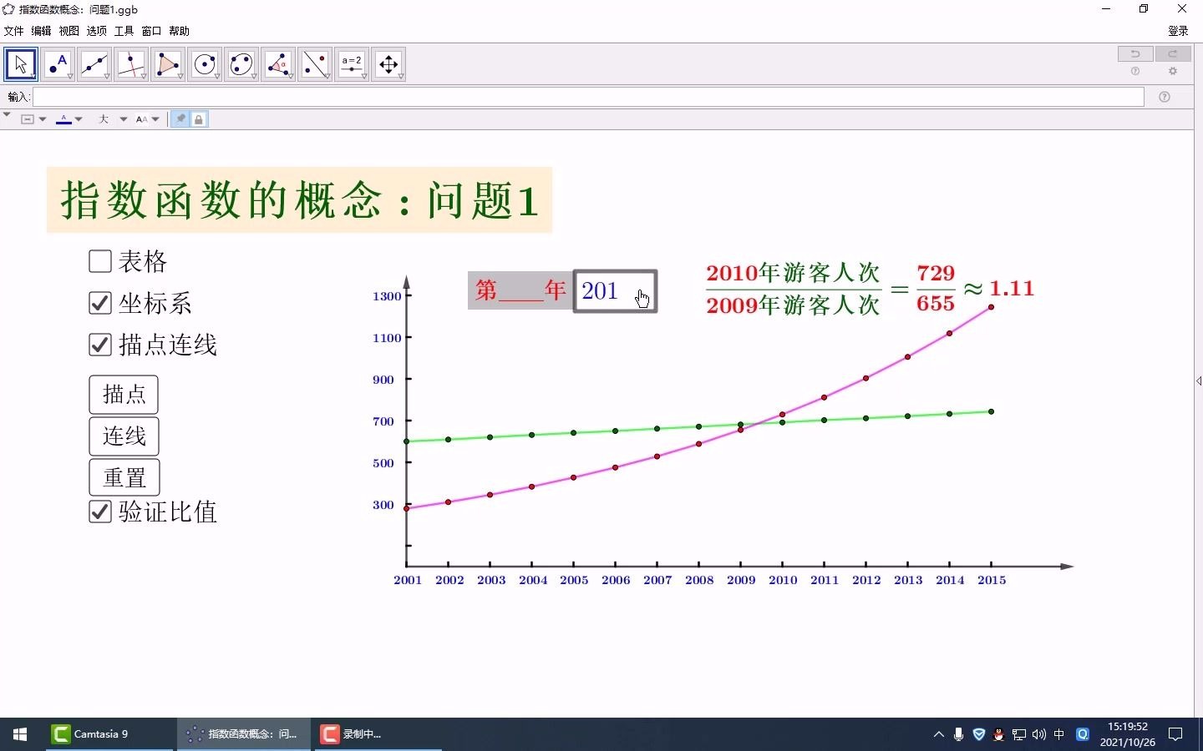Expand the Polygon tool's submenu triangle
Image resolution: width=1203 pixels, height=751 pixels.
180,77
